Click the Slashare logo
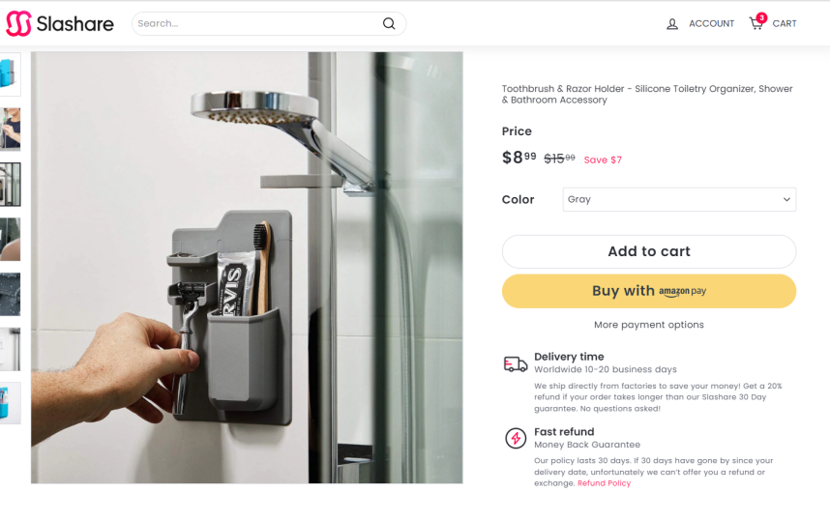830x521 pixels. [60, 24]
